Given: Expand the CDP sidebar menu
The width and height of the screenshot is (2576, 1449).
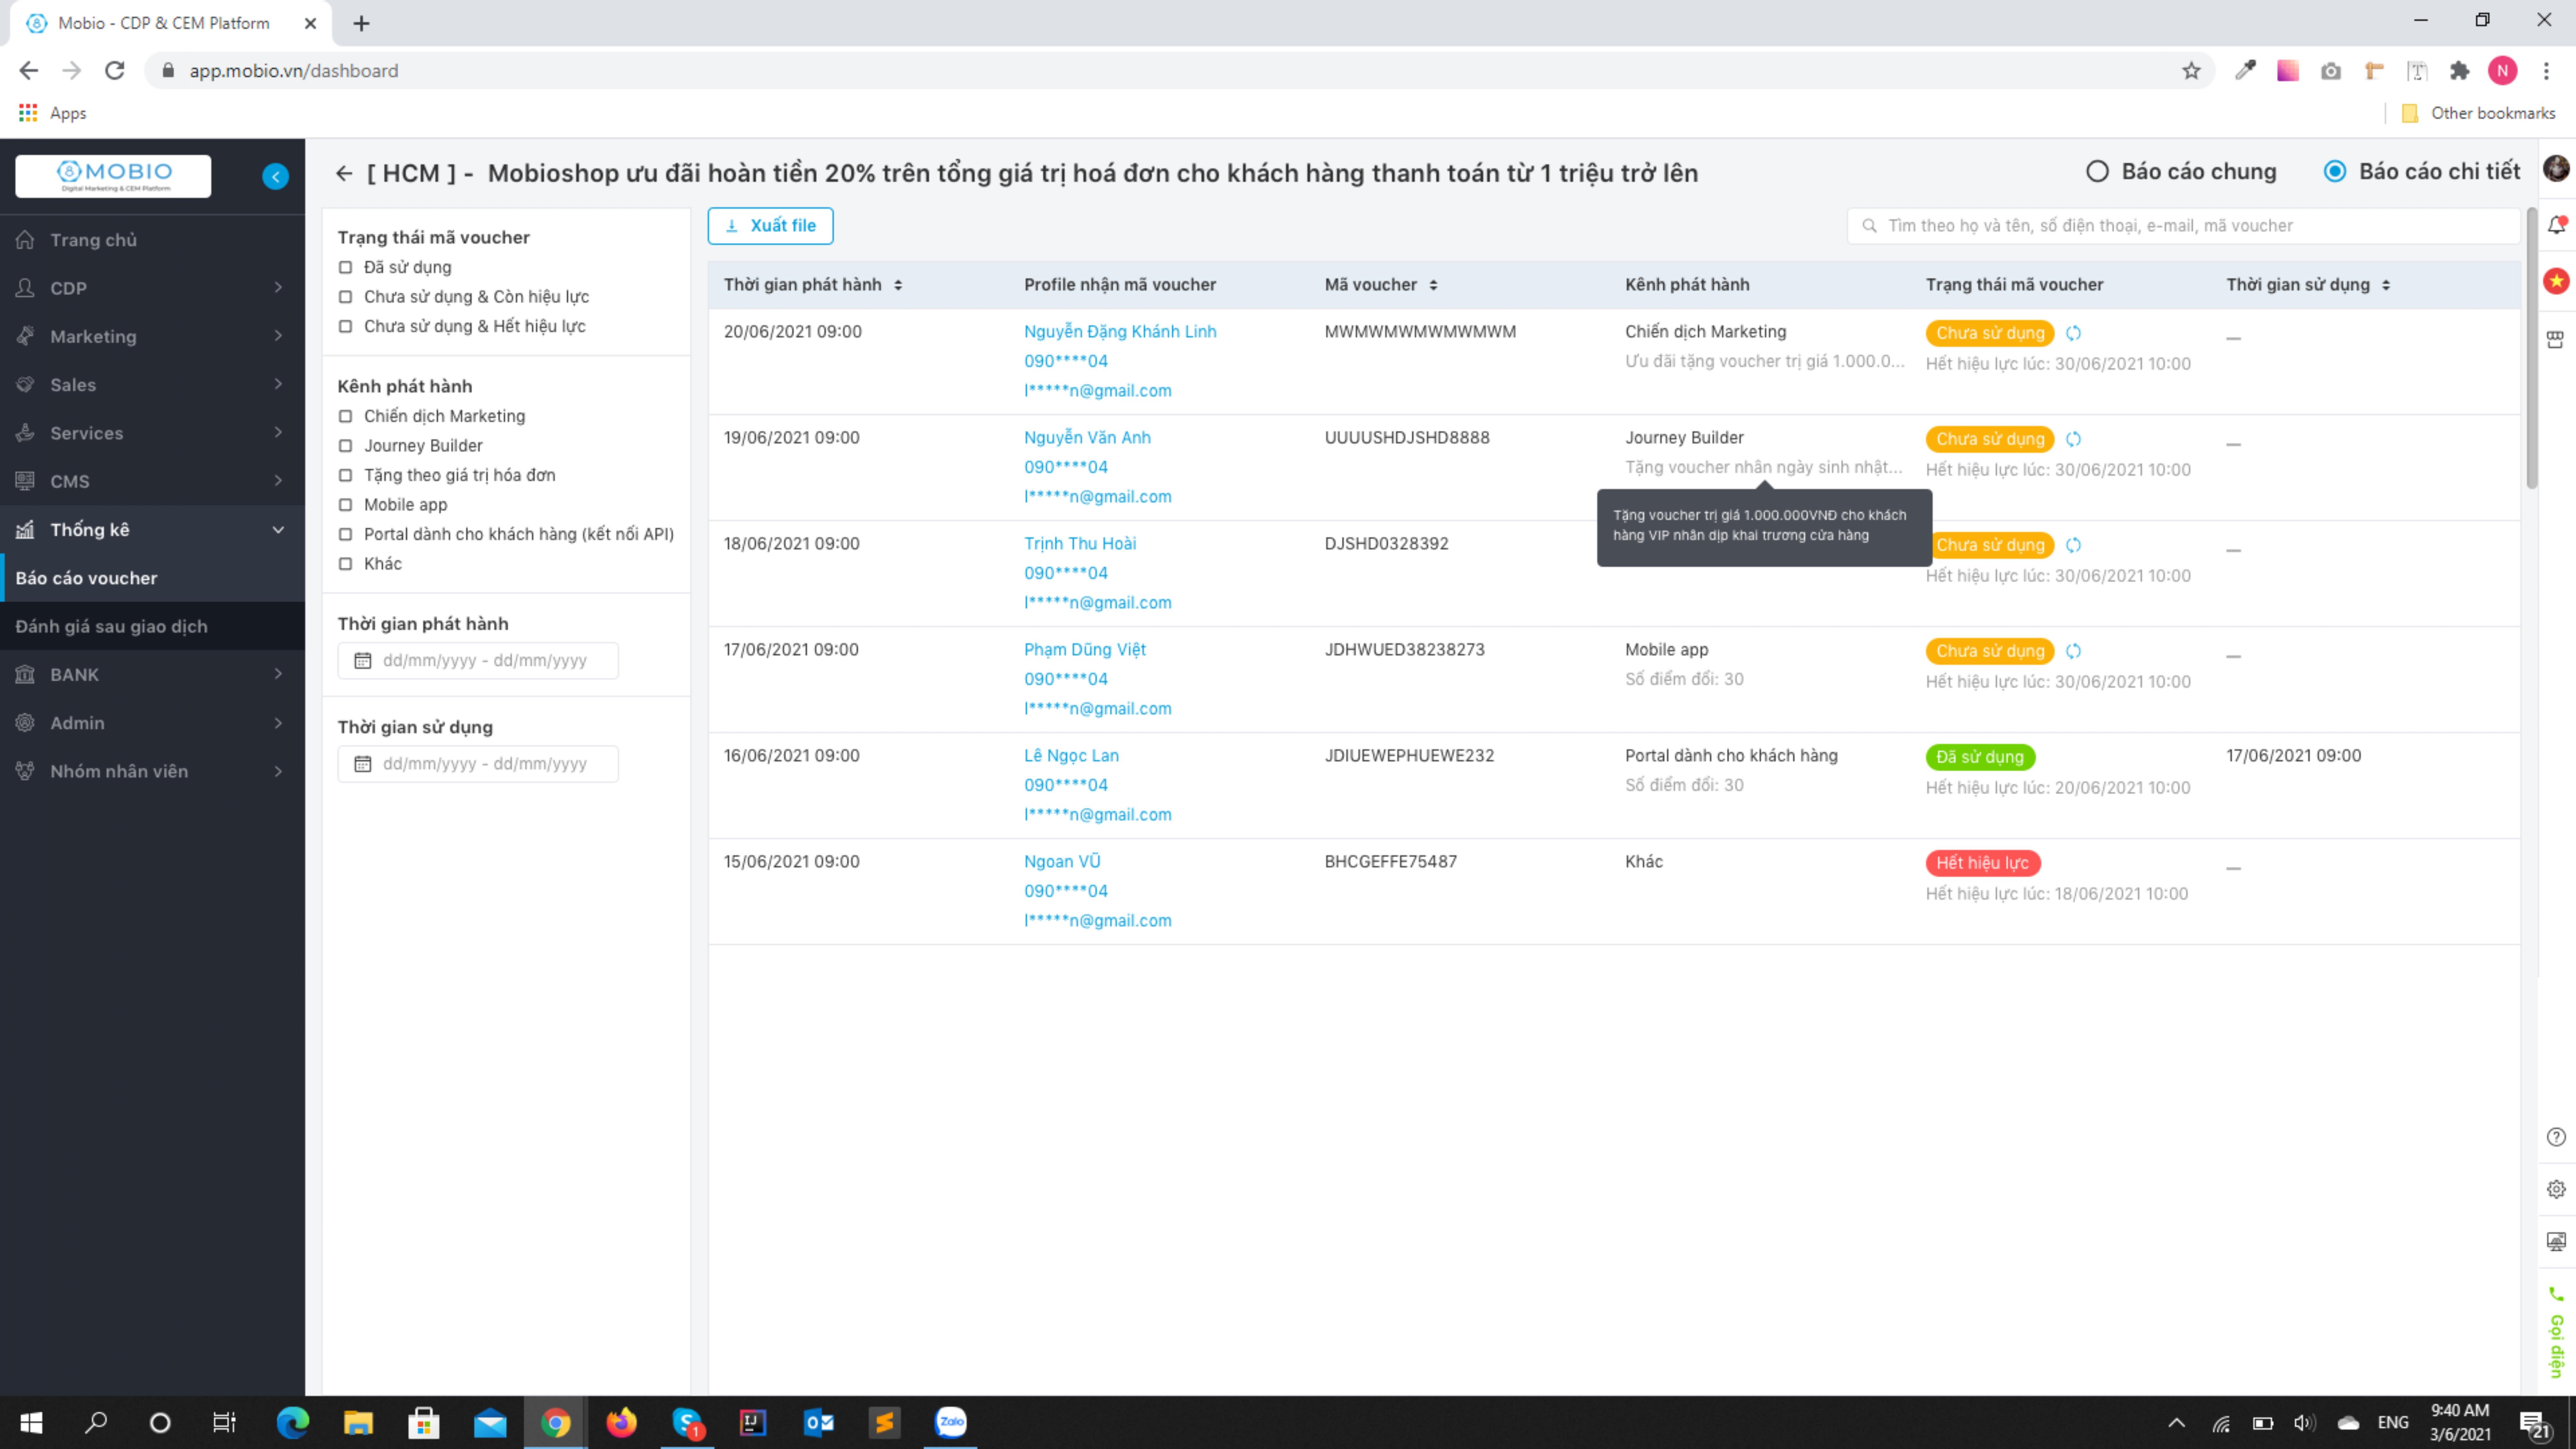Looking at the screenshot, I should (x=152, y=288).
